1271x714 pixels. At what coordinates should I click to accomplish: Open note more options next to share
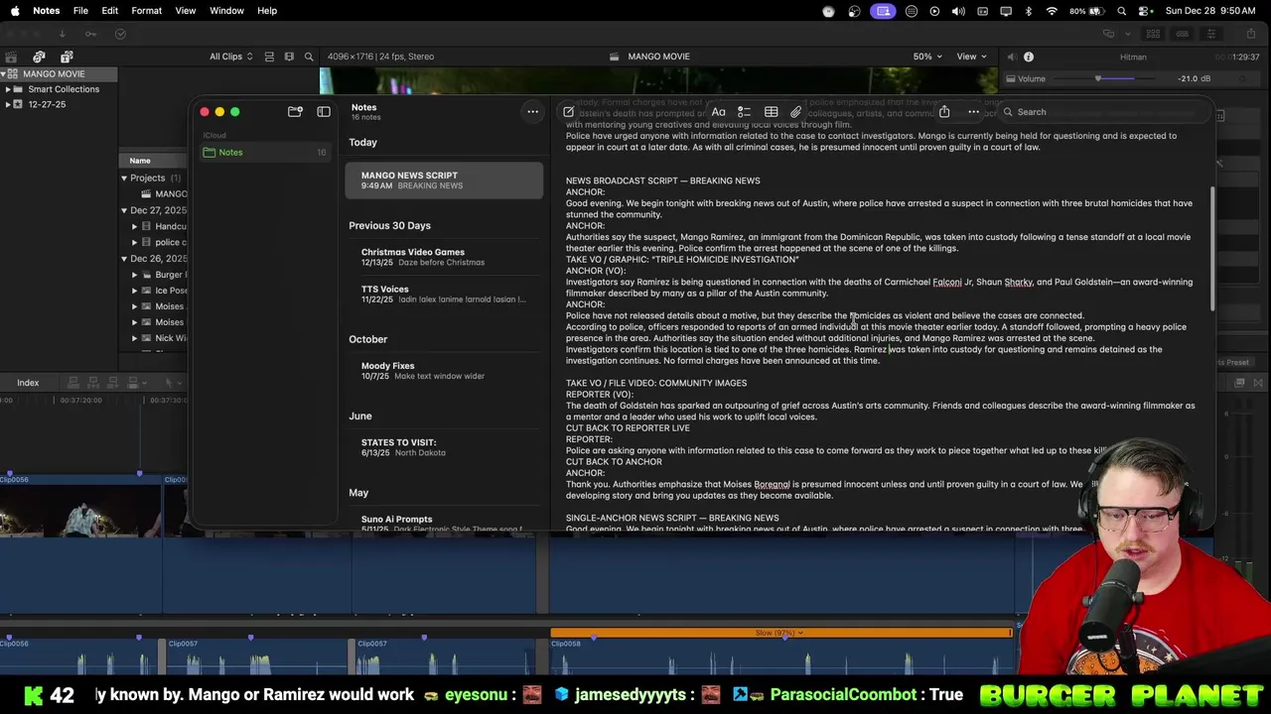point(973,112)
